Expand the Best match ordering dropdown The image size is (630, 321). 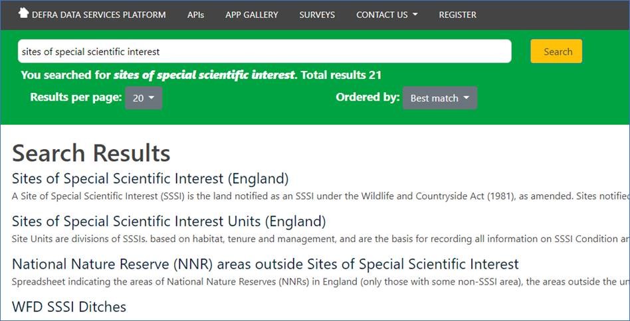tap(439, 98)
